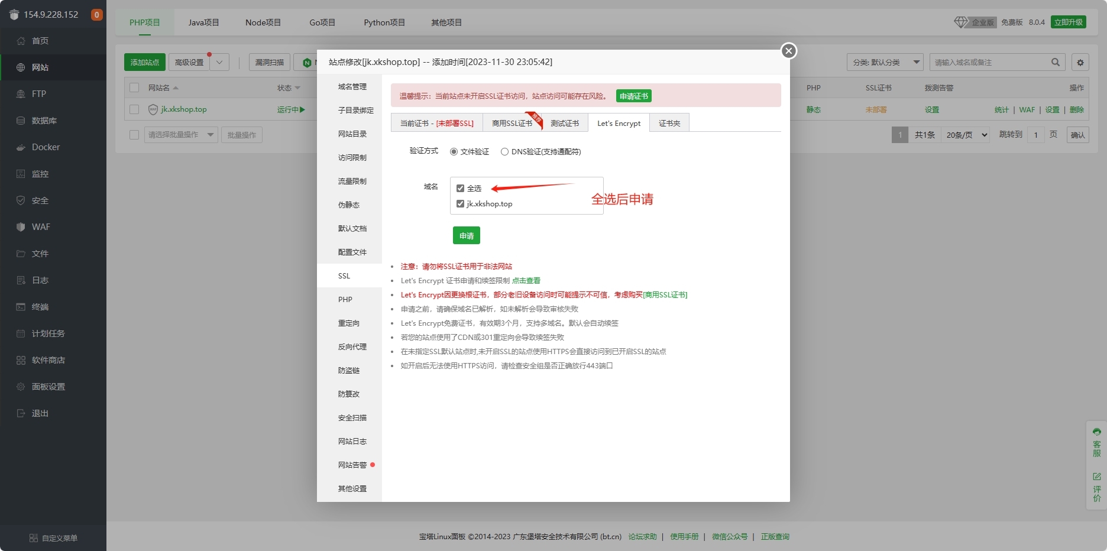
Task: Expand dropdown arrow next to 高级设置
Action: point(219,62)
